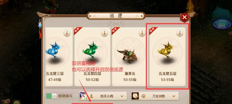Open info for 五龙窟三层 card

coord(67,33)
